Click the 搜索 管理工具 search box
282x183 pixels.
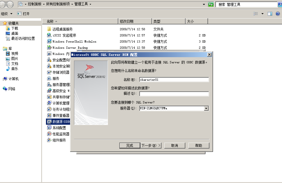[x=246, y=4]
